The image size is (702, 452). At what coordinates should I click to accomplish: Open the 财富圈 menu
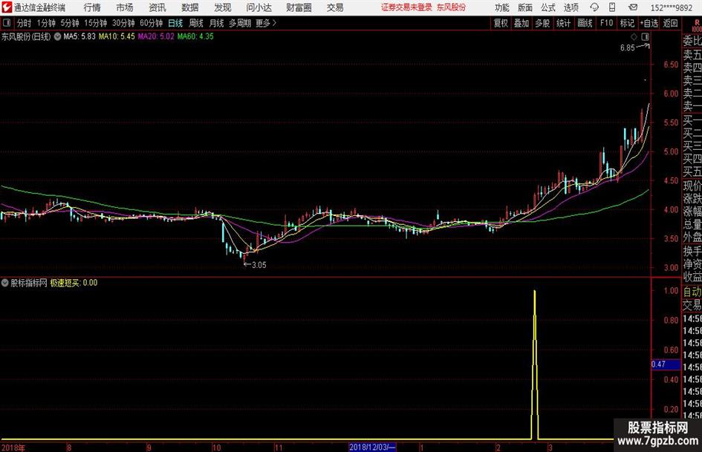coord(299,7)
